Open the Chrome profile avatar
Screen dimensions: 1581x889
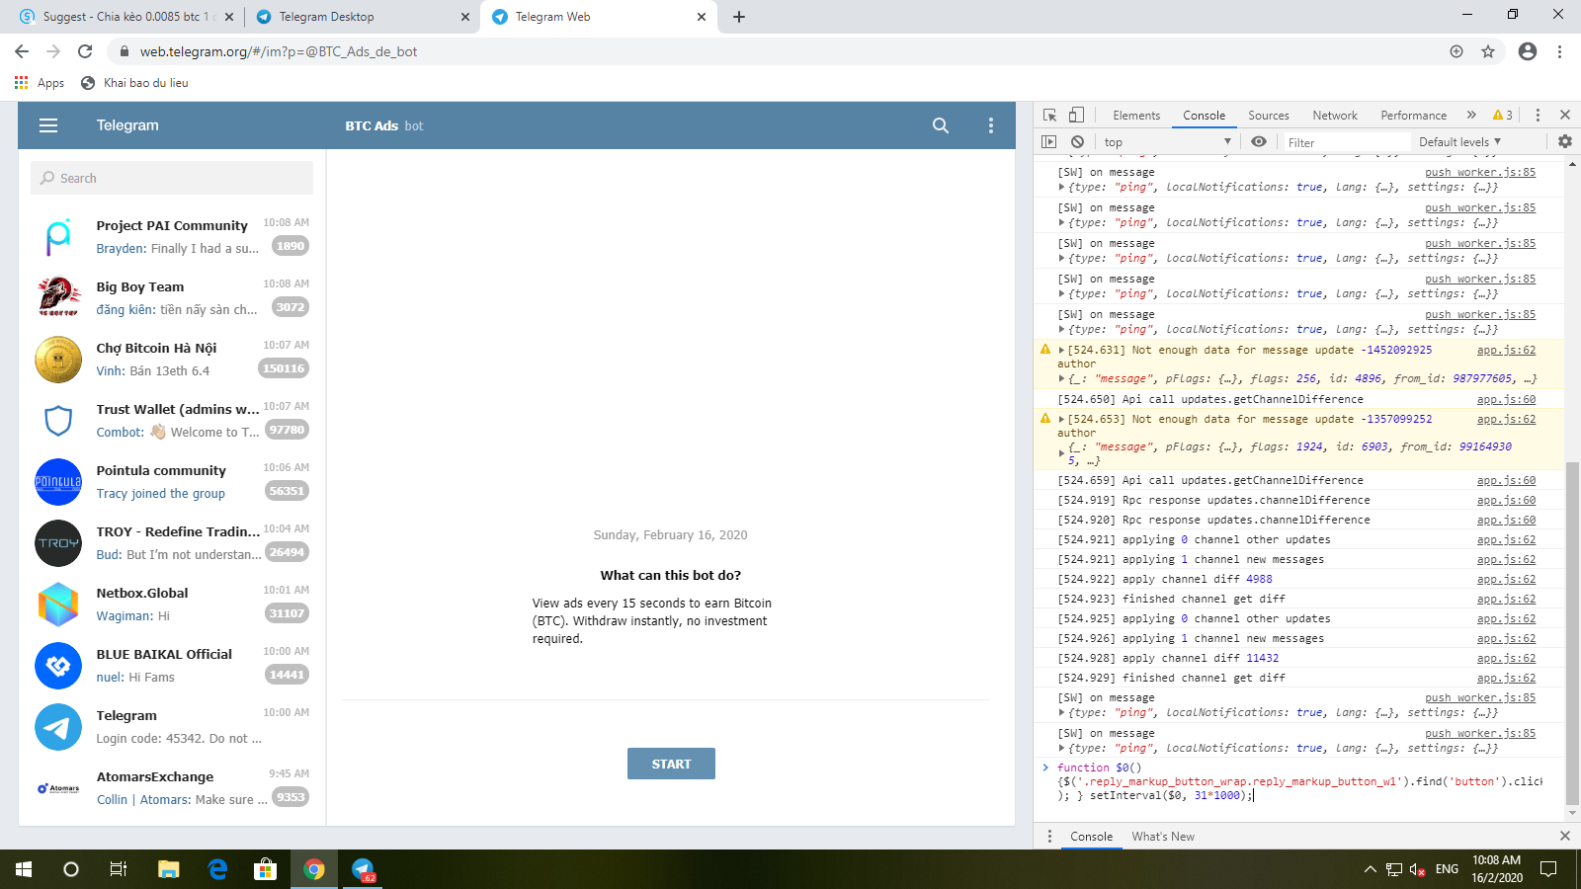click(x=1528, y=51)
